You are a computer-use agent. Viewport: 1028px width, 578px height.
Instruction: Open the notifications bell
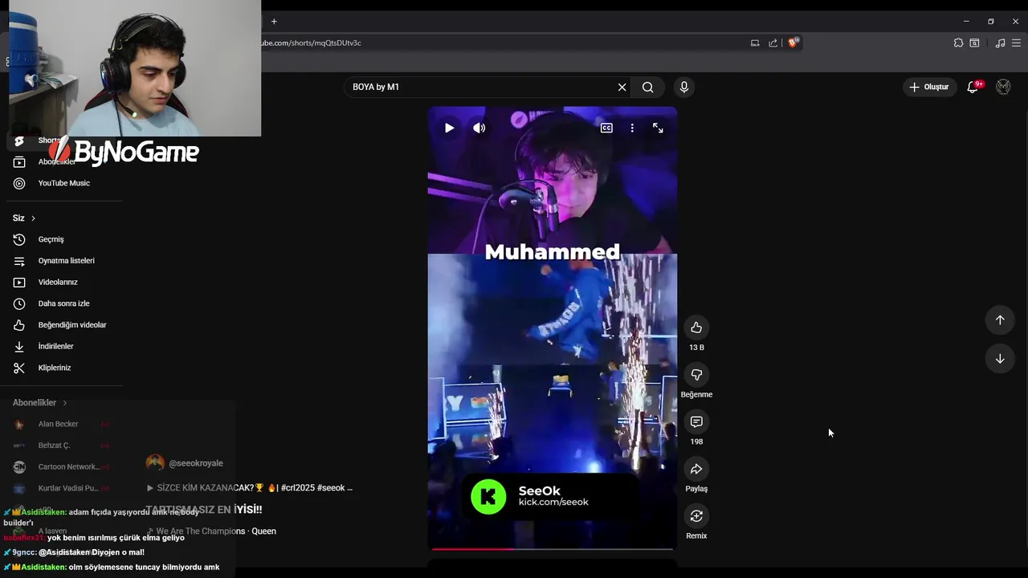click(x=973, y=87)
